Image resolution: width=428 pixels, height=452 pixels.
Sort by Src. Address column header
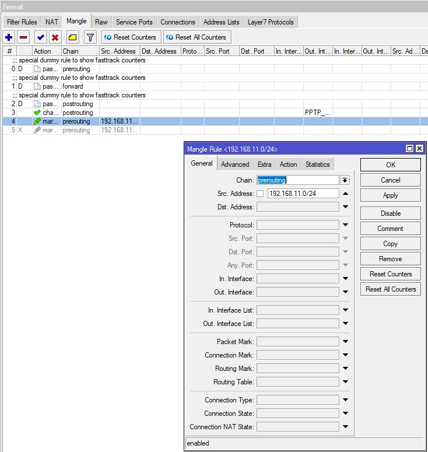(120, 51)
